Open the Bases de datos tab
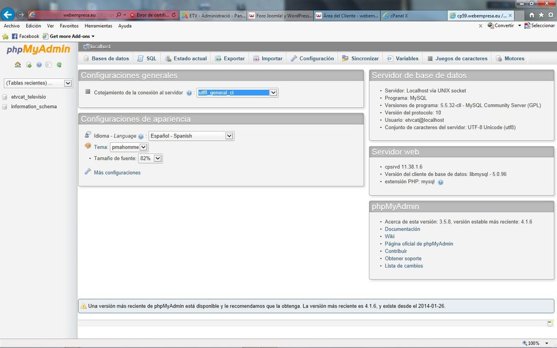The image size is (557, 348). pyautogui.click(x=106, y=59)
